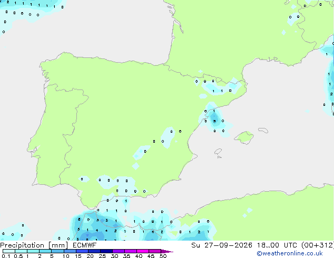The height and width of the screenshot is (258, 334).
Task: Click the blue 3 mm cell off the Catalan coast
Action: pyautogui.click(x=214, y=121)
